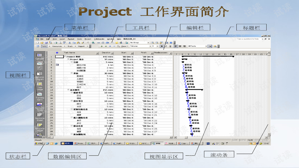Screen dimensions: 299x168
Task: Select the Format Painter brush icon
Action: 83,43
